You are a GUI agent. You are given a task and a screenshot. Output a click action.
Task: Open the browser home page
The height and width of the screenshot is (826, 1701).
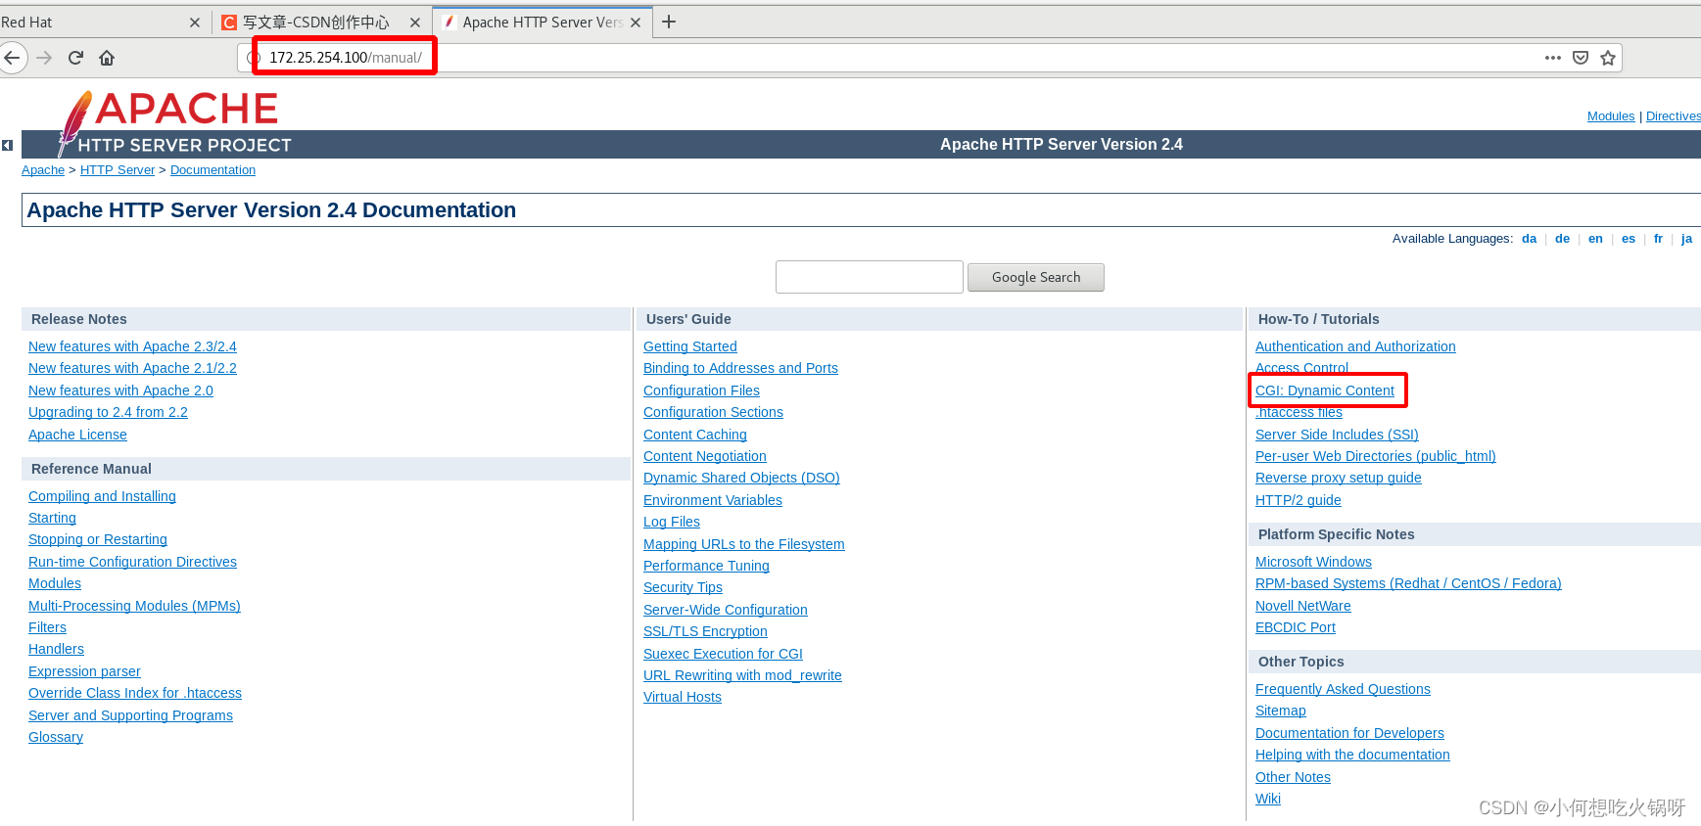(x=107, y=58)
